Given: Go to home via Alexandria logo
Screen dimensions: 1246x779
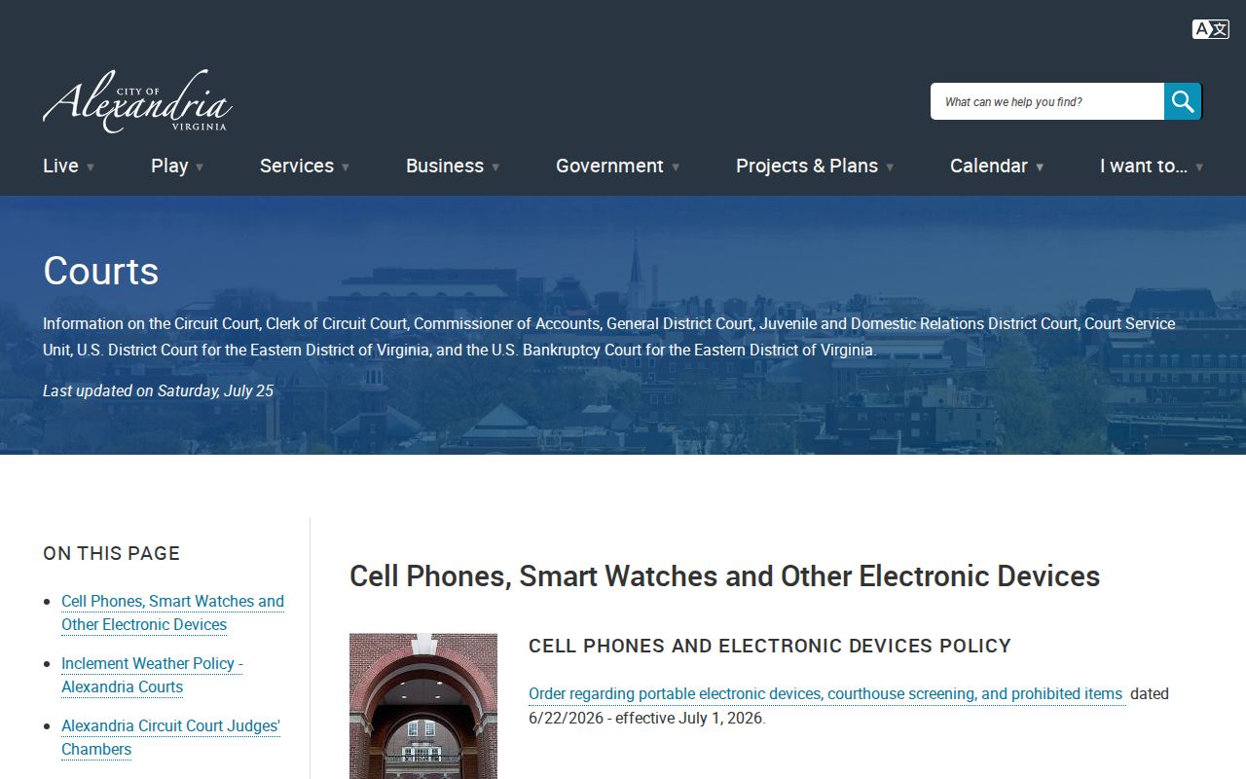Looking at the screenshot, I should (137, 101).
